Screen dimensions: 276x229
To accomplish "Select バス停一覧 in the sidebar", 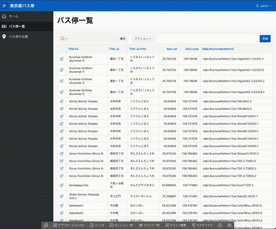I will tap(27, 26).
